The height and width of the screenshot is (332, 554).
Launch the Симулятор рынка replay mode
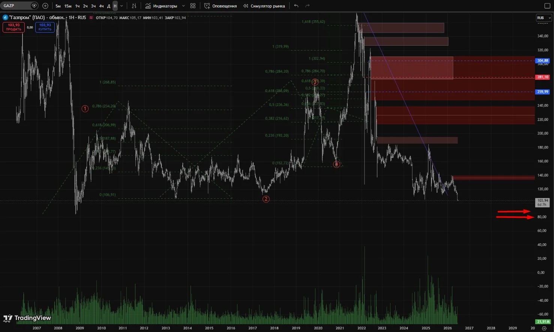pos(264,6)
